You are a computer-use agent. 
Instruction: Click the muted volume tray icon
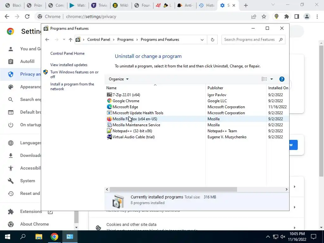tap(283, 237)
